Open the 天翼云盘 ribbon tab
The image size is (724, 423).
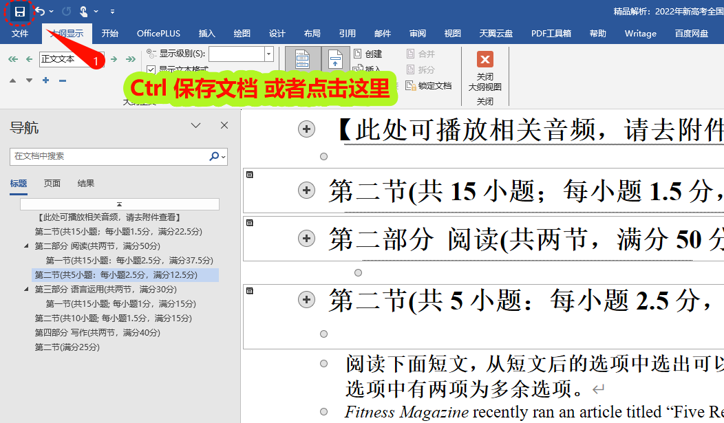[496, 33]
